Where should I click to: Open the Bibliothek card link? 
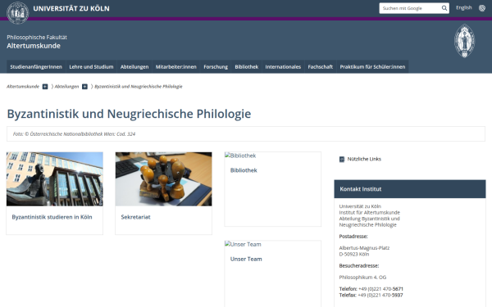point(244,170)
